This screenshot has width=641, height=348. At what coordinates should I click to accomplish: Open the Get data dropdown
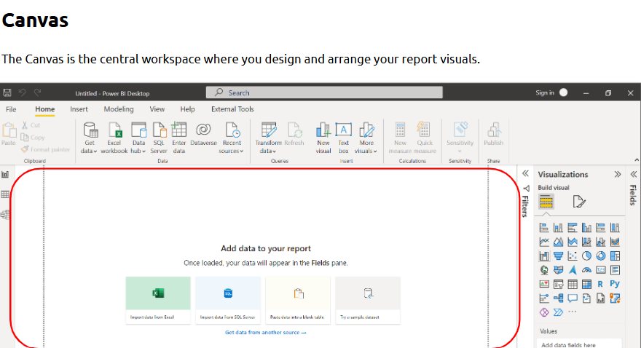(89, 138)
